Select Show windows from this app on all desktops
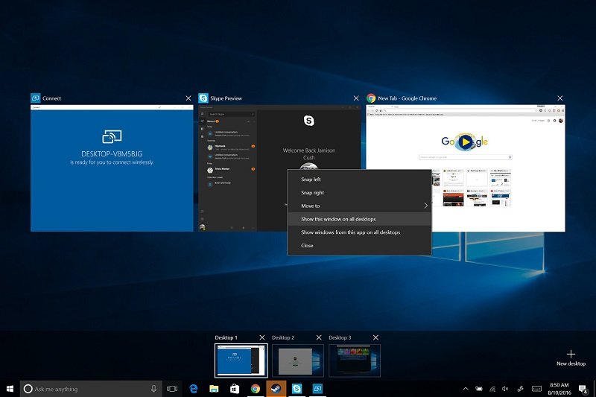The width and height of the screenshot is (596, 397). point(359,232)
